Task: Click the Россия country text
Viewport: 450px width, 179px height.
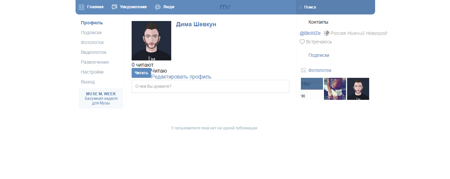Action: coord(338,33)
